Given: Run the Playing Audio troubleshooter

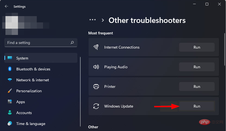Looking at the screenshot, I should click(197, 67).
